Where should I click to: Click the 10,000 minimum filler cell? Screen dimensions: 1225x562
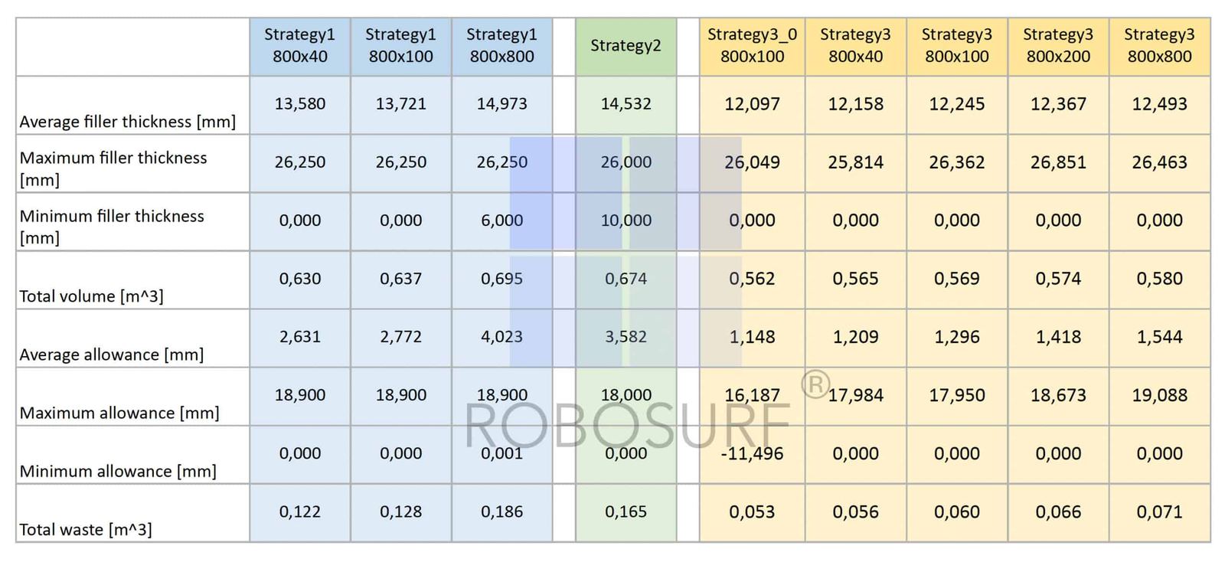pyautogui.click(x=626, y=221)
